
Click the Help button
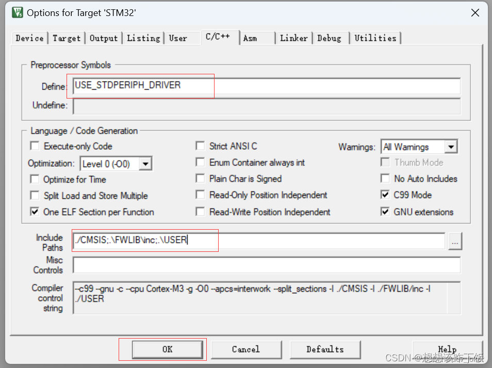click(447, 349)
